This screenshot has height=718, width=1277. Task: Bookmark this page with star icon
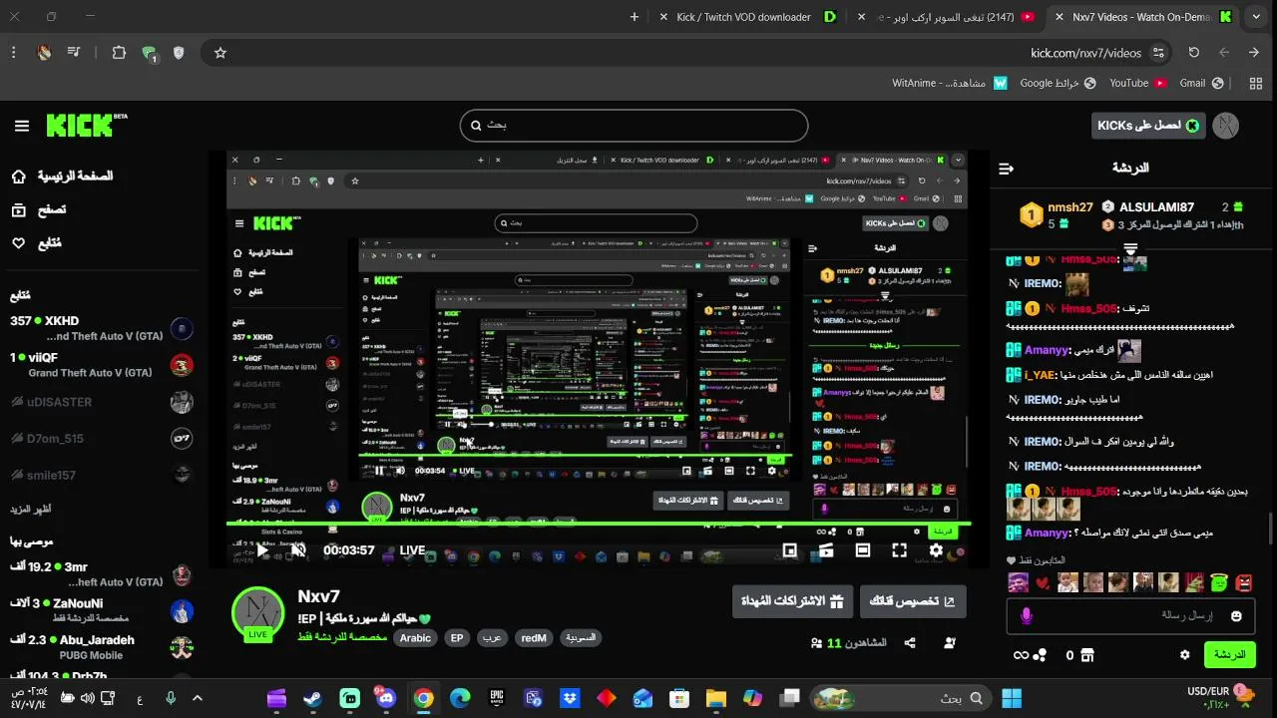(220, 53)
